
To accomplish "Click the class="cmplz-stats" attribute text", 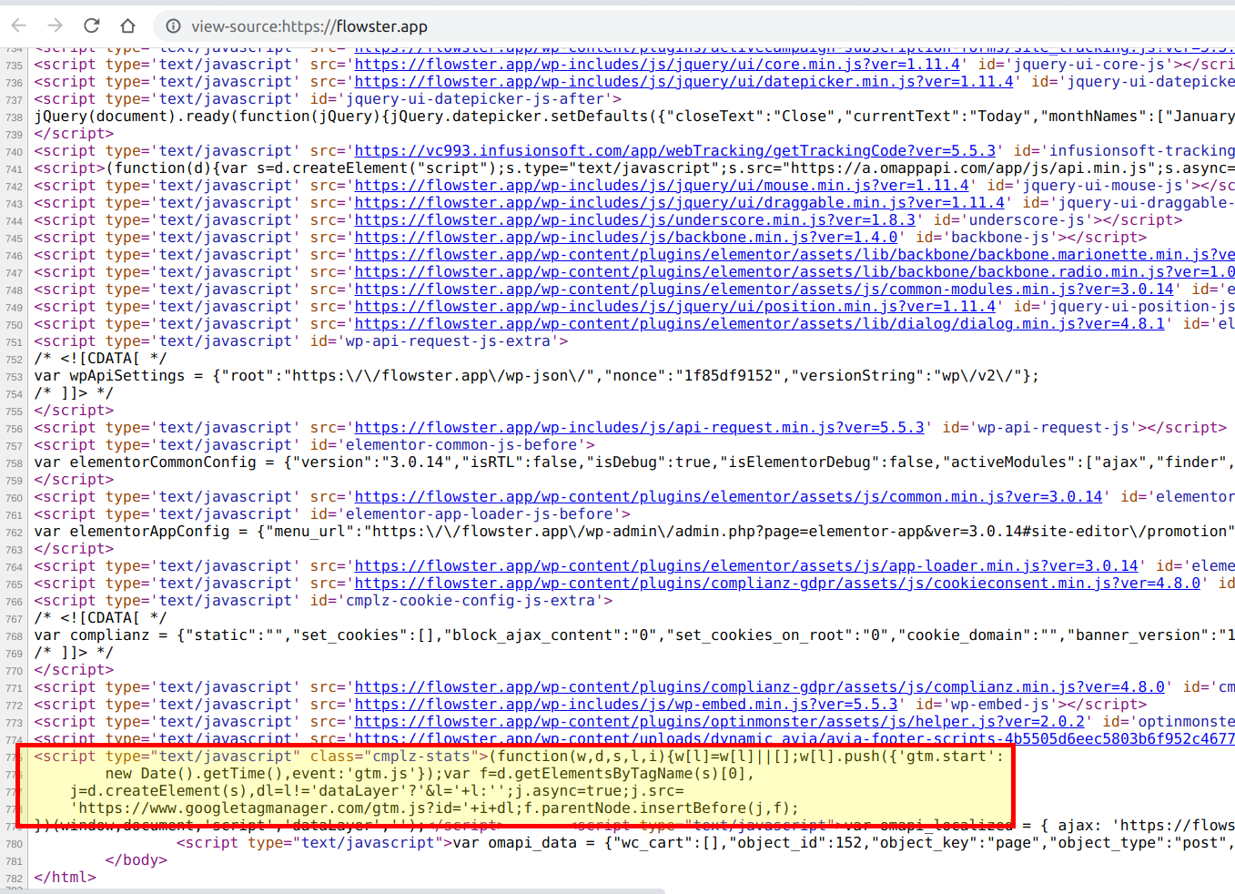I will click(395, 757).
